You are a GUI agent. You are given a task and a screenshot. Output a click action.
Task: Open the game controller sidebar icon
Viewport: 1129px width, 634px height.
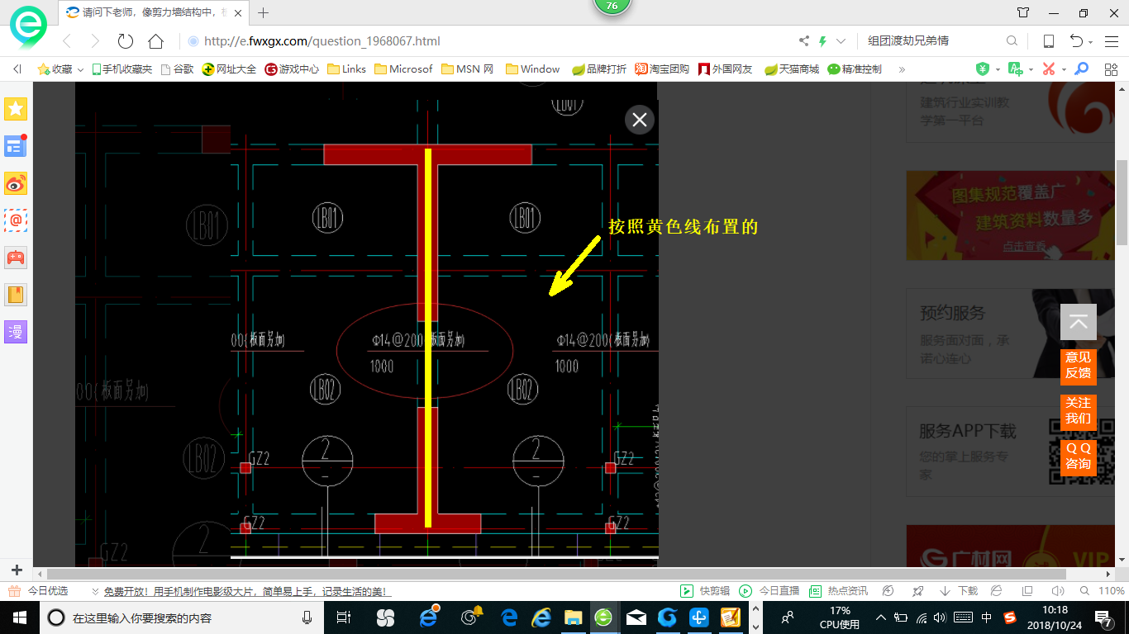pyautogui.click(x=16, y=258)
